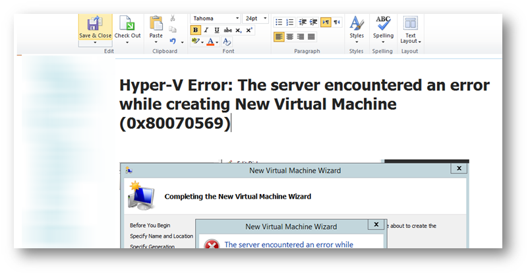This screenshot has width=530, height=276.
Task: Toggle Italic formatting
Action: (x=206, y=30)
